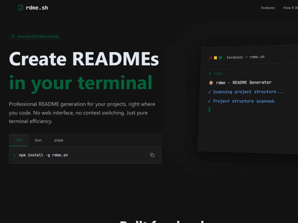
Task: Click the rdme.sh file logo icon
Action: 21,8
